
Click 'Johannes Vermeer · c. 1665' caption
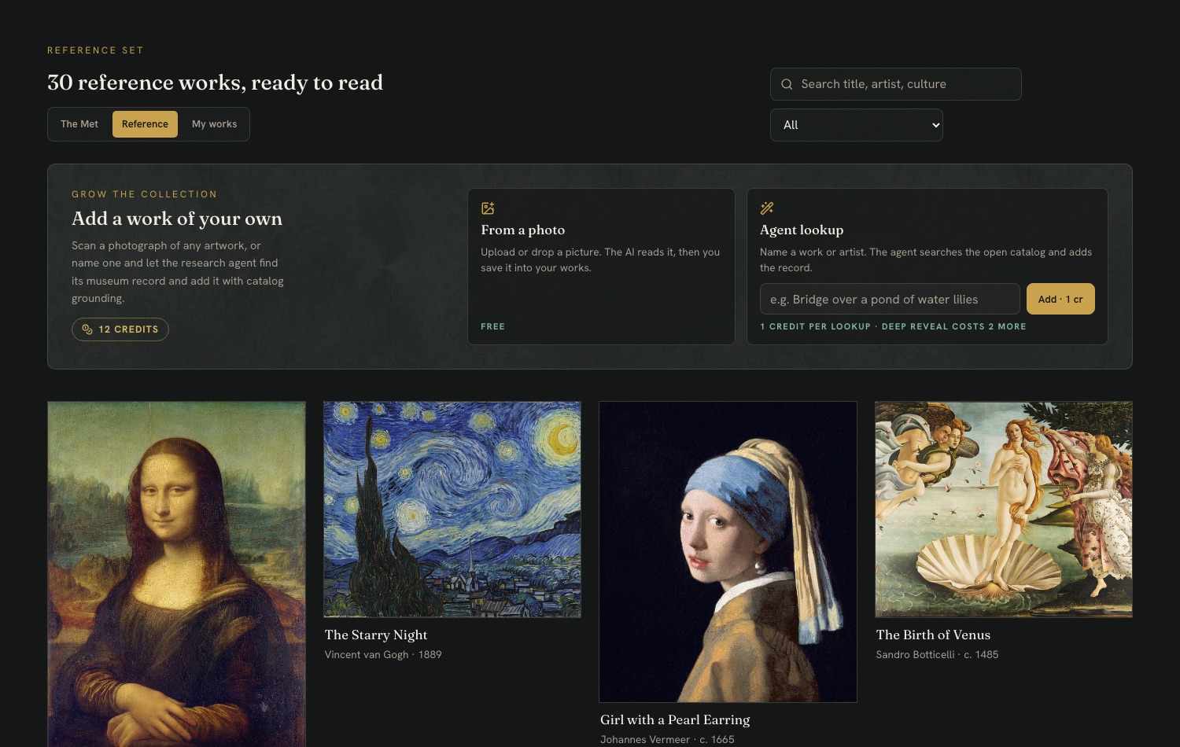pyautogui.click(x=667, y=739)
